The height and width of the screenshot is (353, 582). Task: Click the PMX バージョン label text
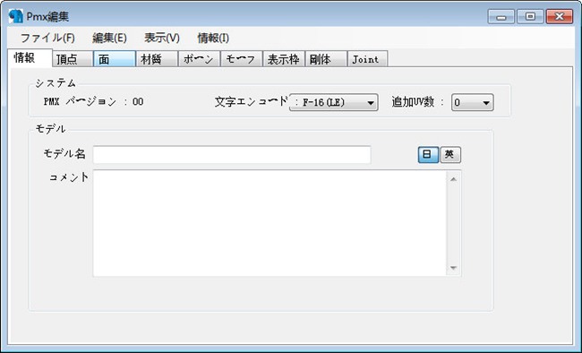coord(80,102)
